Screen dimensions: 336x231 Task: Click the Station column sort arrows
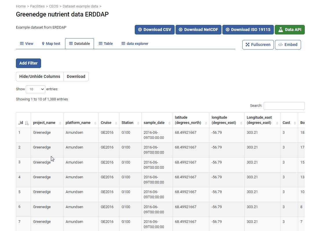[138, 123]
